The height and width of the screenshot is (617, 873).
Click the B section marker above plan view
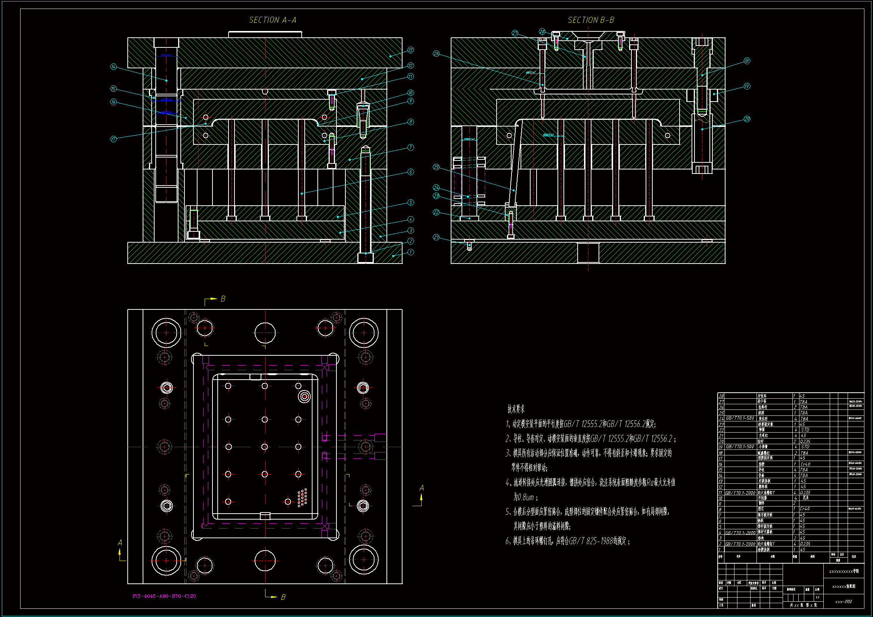223,299
